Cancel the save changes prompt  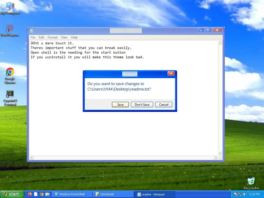pyautogui.click(x=164, y=105)
